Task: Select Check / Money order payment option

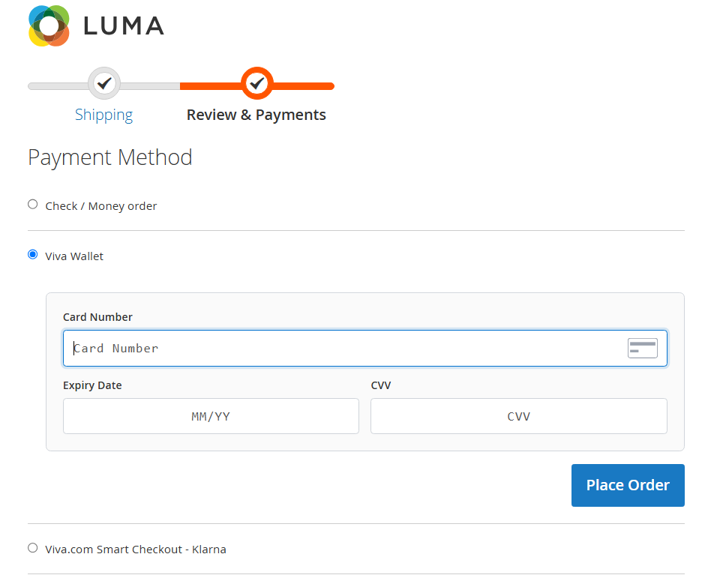Action: coord(33,205)
